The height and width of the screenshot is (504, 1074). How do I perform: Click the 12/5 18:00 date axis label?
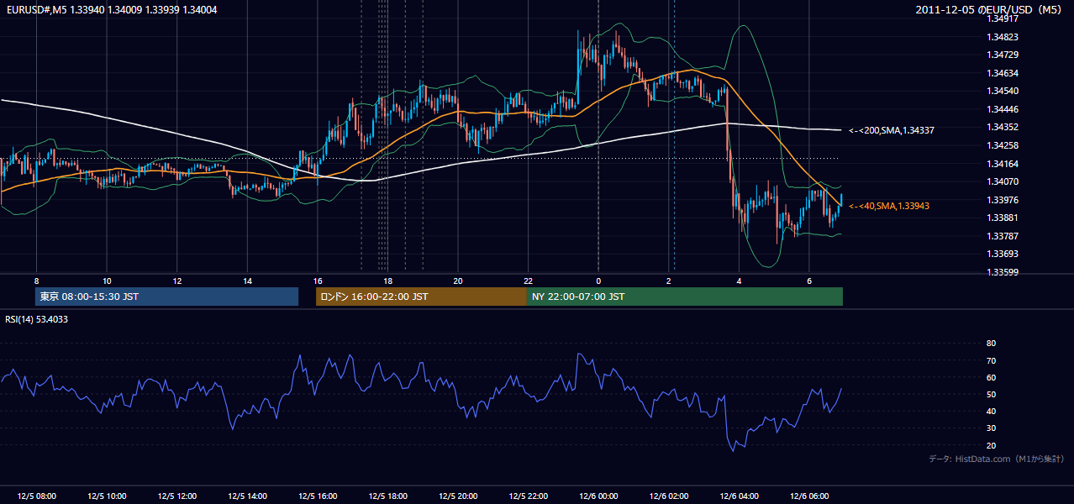[387, 496]
